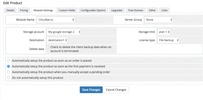This screenshot has width=203, height=100.
Task: Expand the Server Group dropdown
Action: pos(159,20)
